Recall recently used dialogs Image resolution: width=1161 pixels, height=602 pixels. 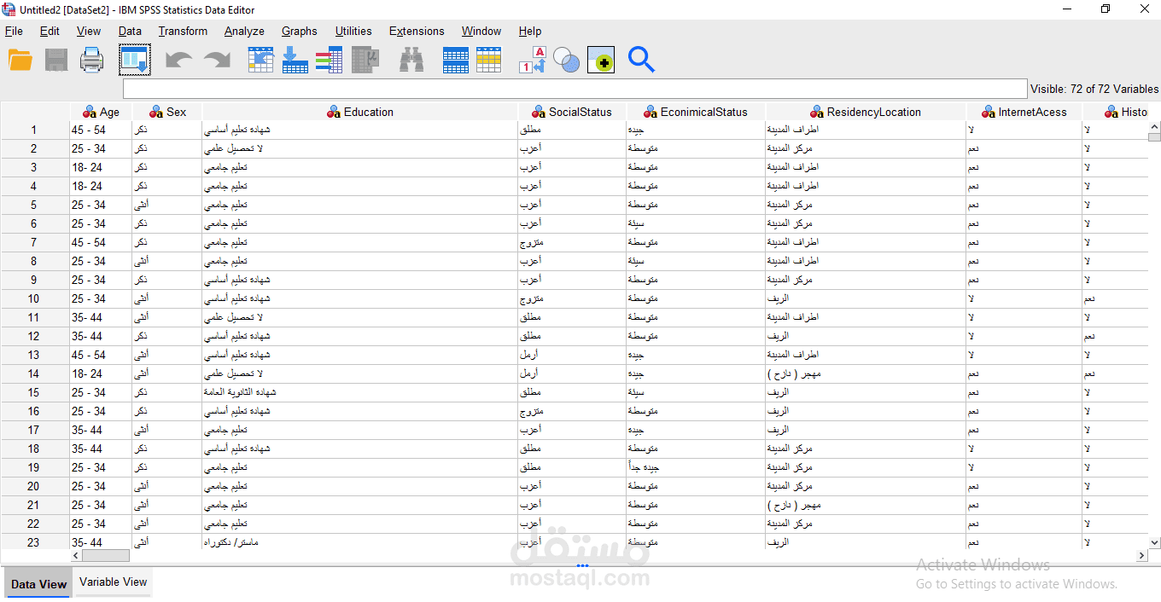tap(134, 60)
